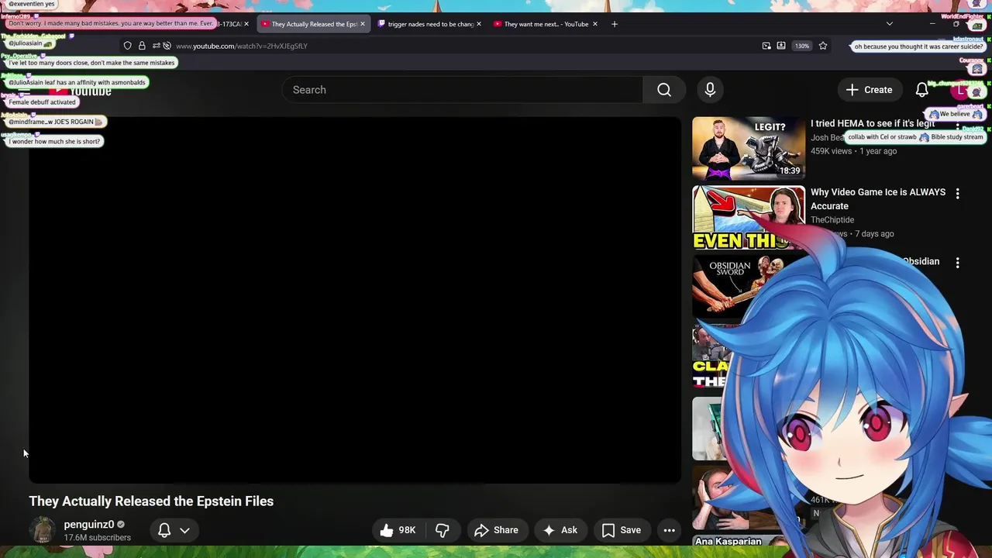Screen dimensions: 992x558
Task: Click the permissions-blocked icon before the URL
Action: [167, 46]
